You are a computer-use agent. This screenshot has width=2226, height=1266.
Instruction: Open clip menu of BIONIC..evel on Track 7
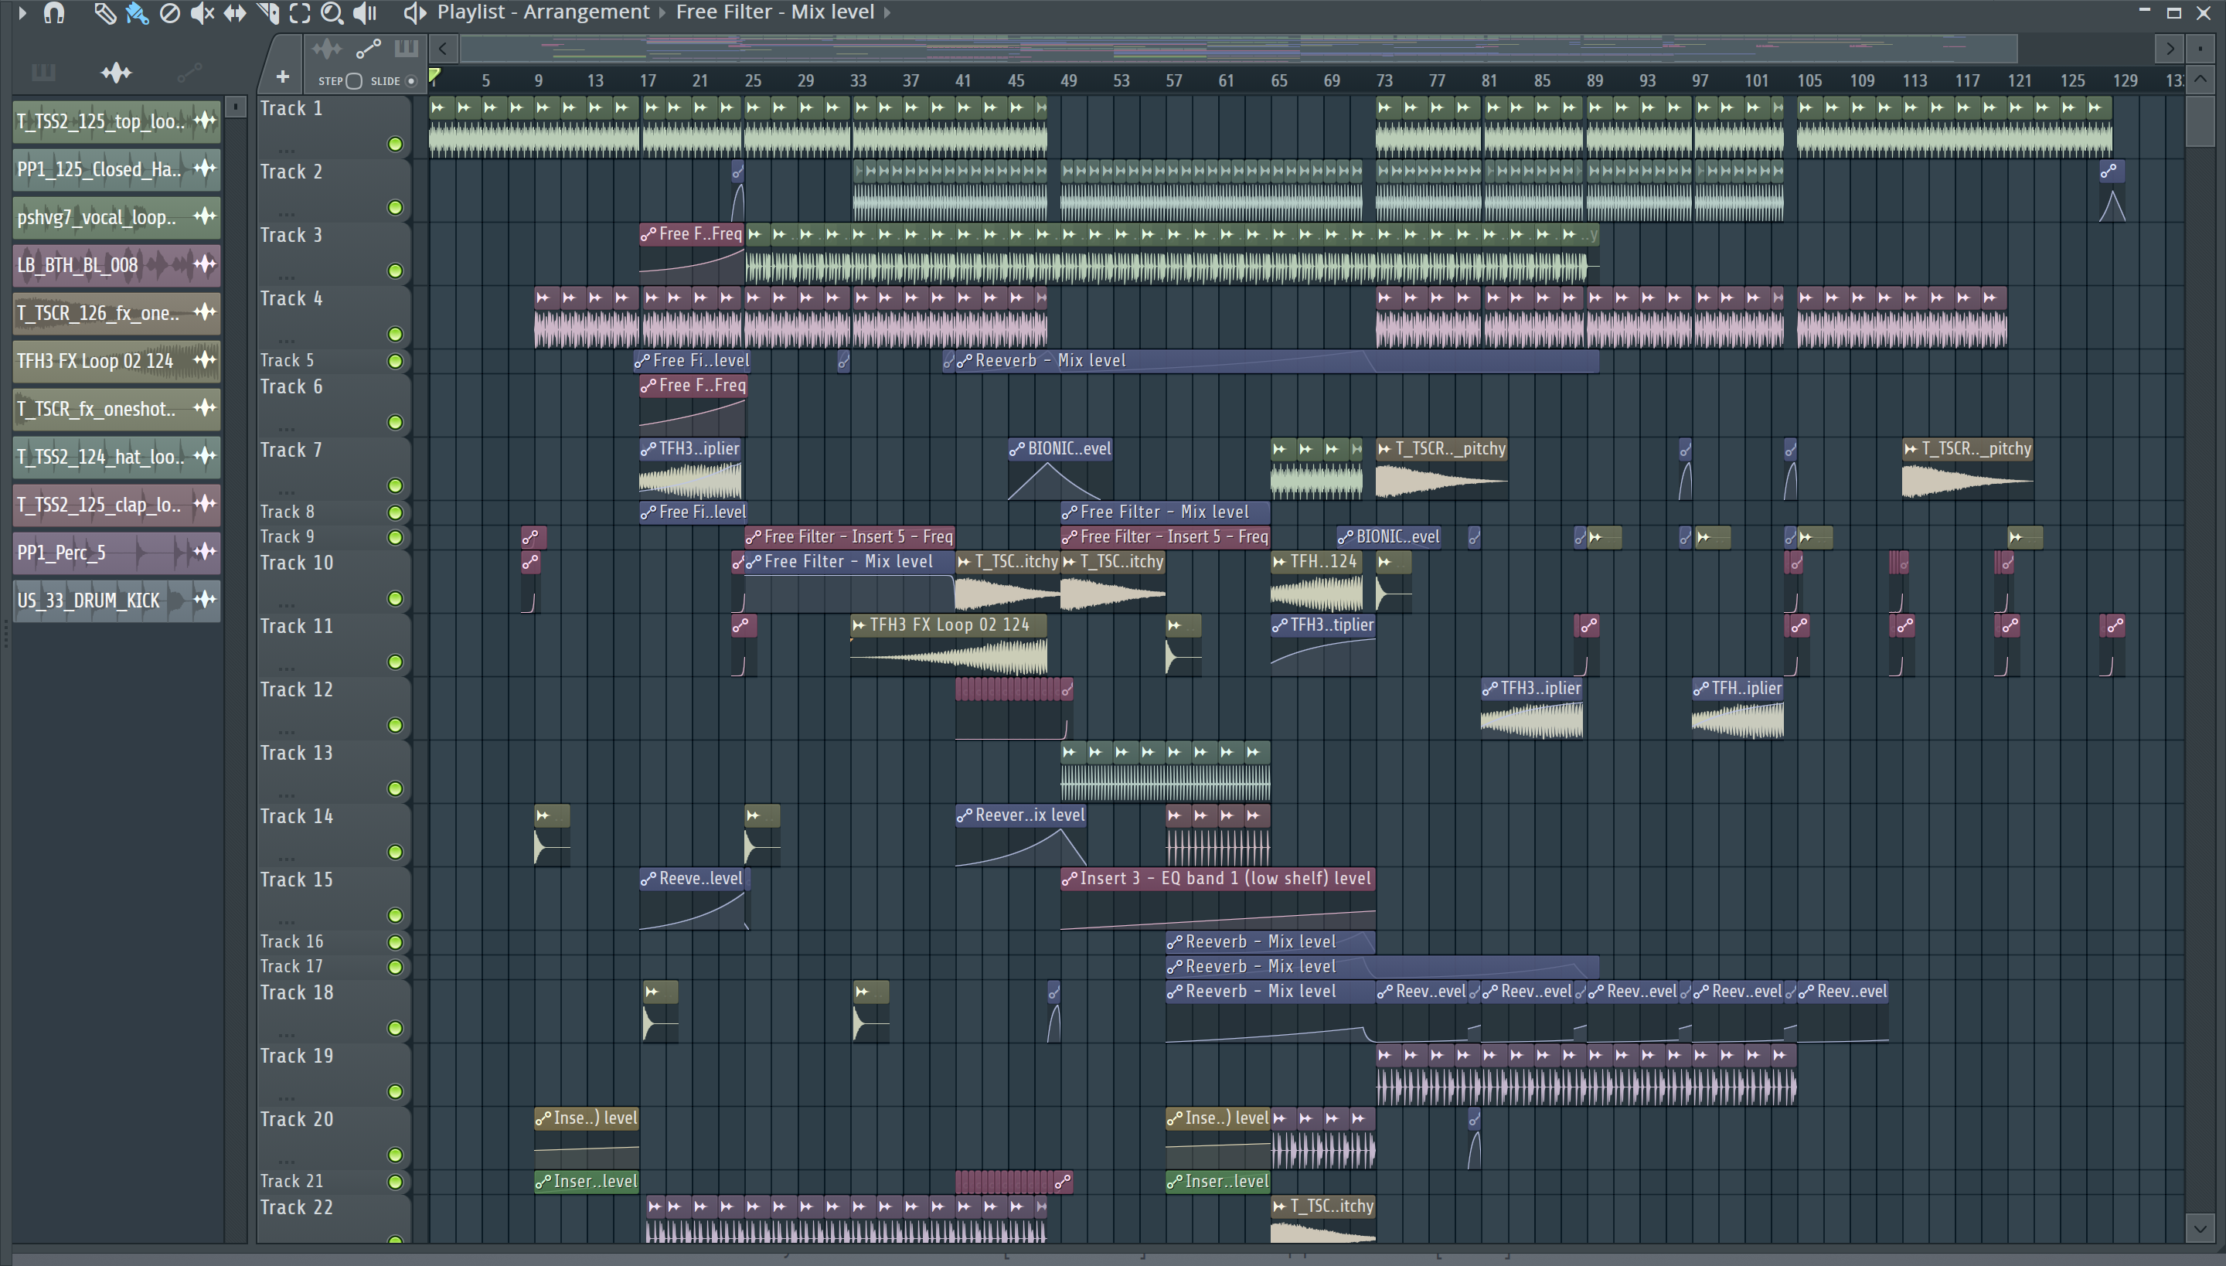pos(1016,450)
